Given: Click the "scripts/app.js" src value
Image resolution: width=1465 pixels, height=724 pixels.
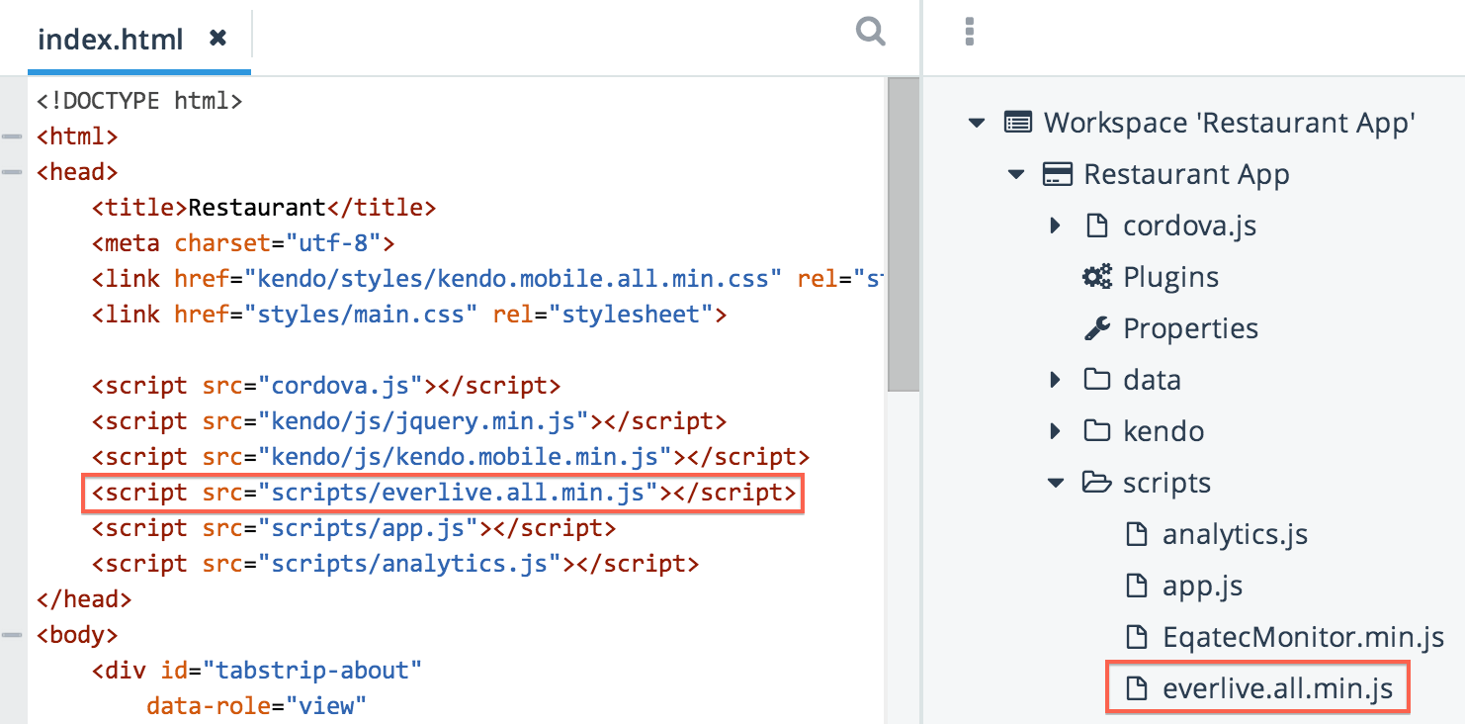Looking at the screenshot, I should [x=368, y=528].
